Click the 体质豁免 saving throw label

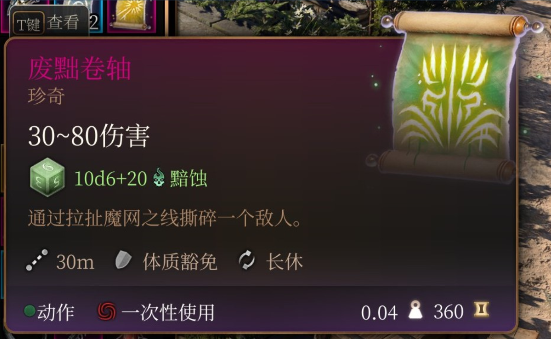point(180,262)
